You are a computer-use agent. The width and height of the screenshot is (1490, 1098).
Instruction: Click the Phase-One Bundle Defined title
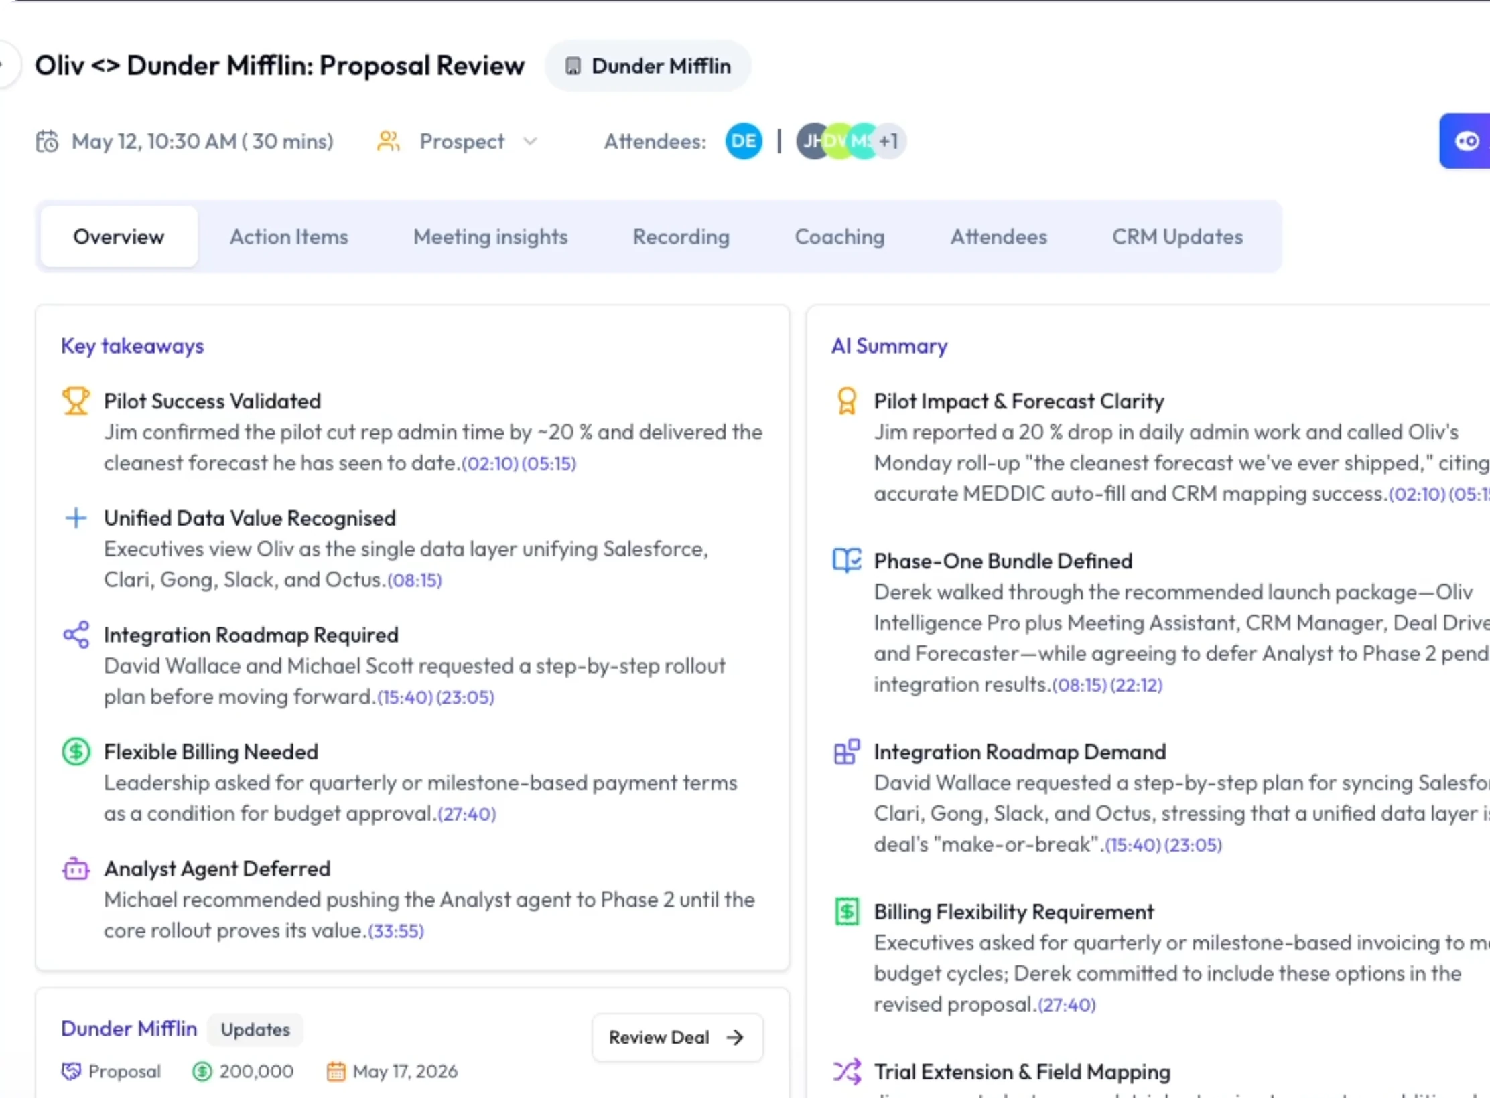tap(1003, 560)
